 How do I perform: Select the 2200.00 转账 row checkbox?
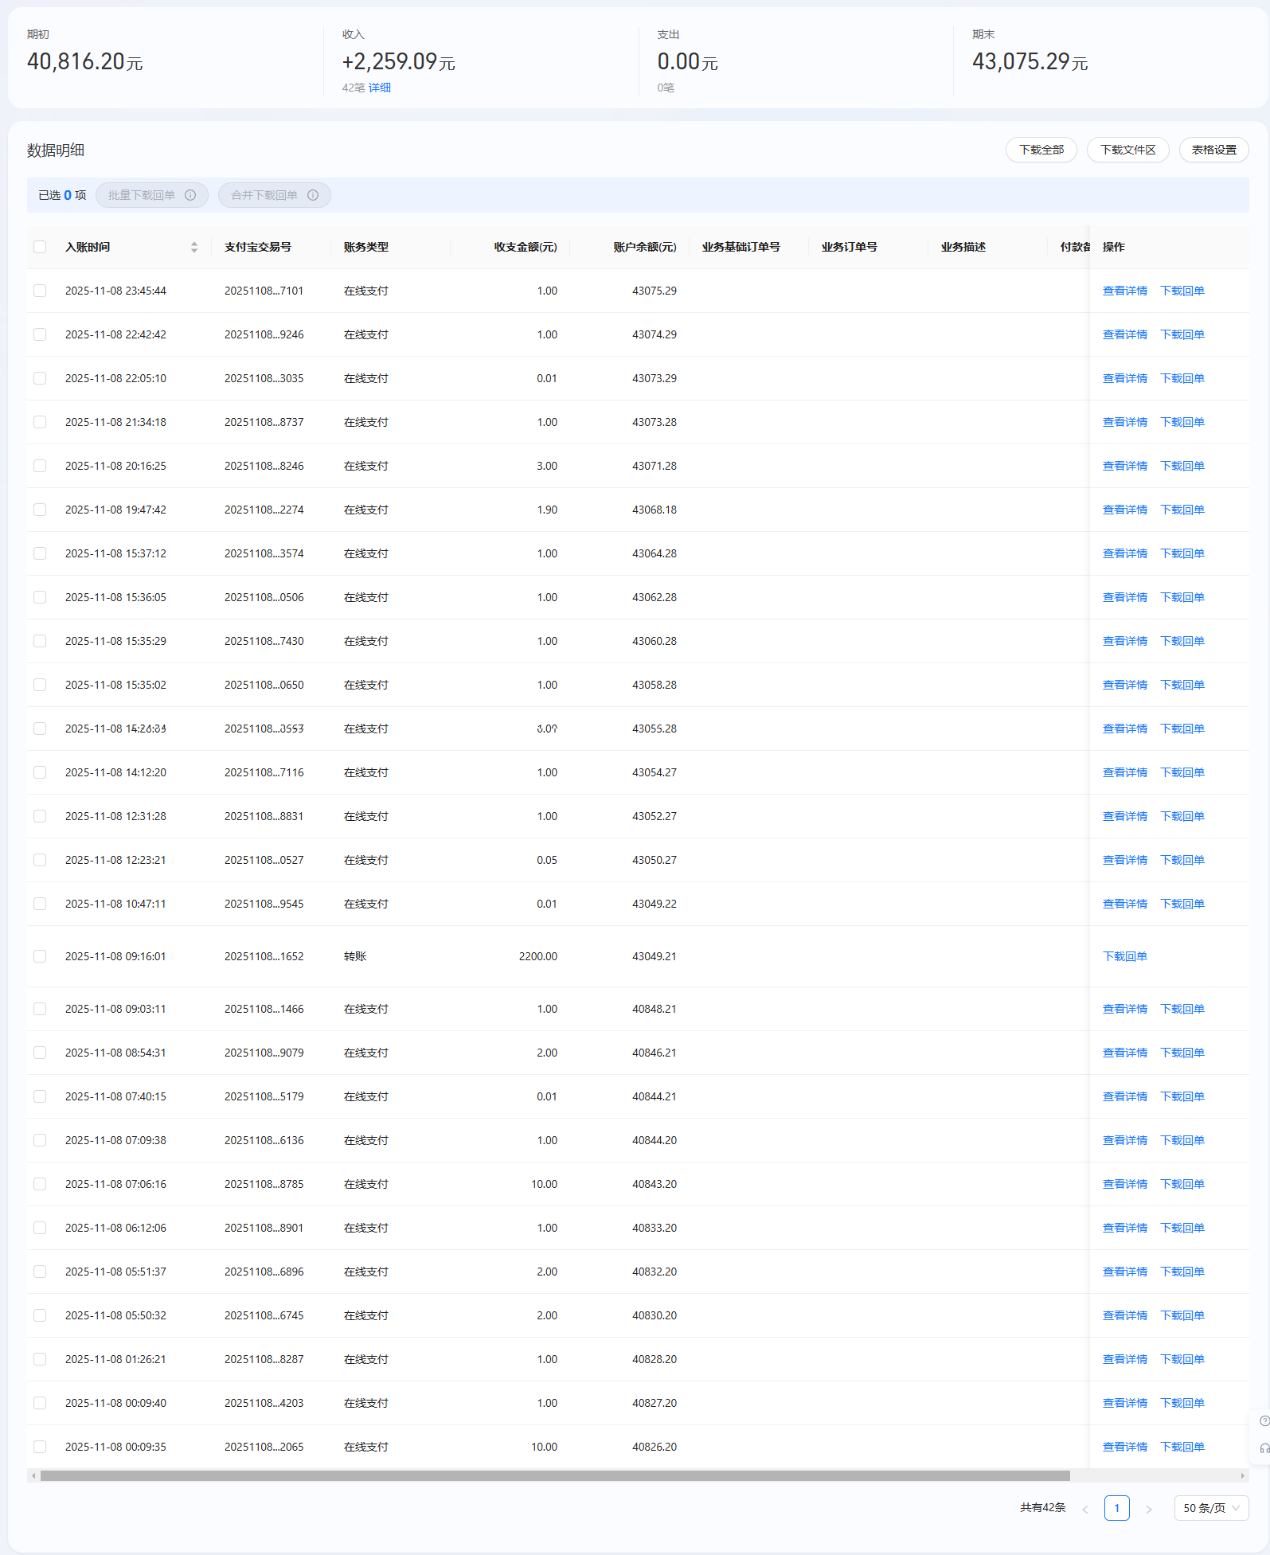click(40, 956)
